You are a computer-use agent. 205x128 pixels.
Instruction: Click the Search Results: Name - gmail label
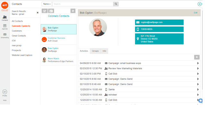(19, 13)
